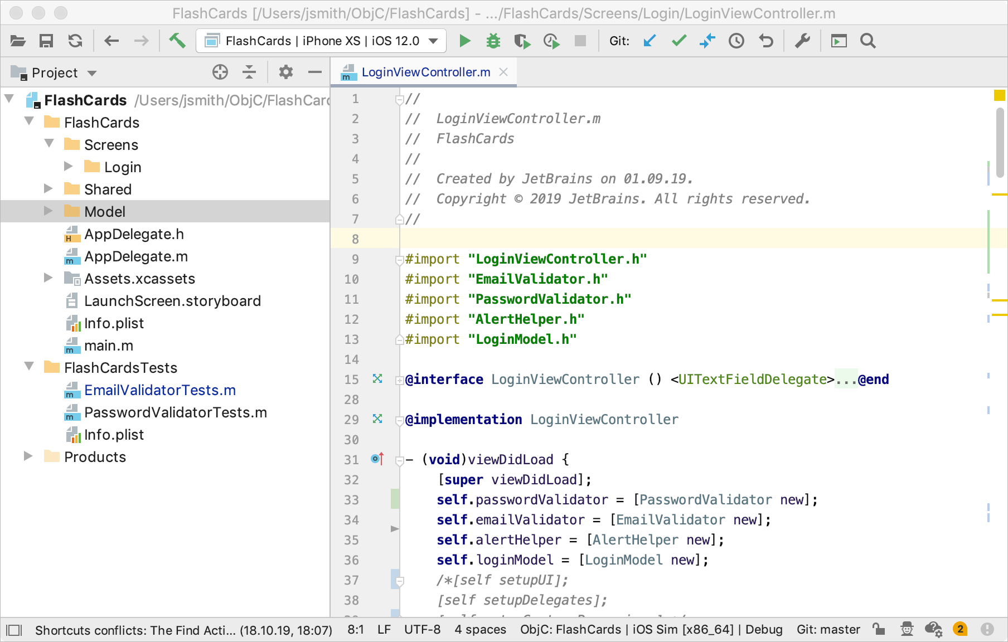Locate current file with target icon
The image size is (1008, 642).
[x=220, y=72]
